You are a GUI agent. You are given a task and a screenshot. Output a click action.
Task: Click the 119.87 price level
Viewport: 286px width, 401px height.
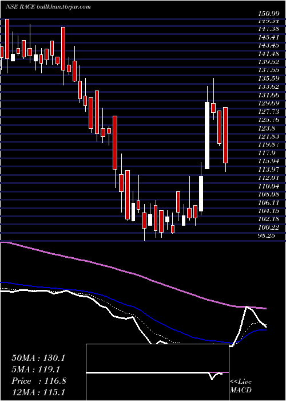(270, 144)
